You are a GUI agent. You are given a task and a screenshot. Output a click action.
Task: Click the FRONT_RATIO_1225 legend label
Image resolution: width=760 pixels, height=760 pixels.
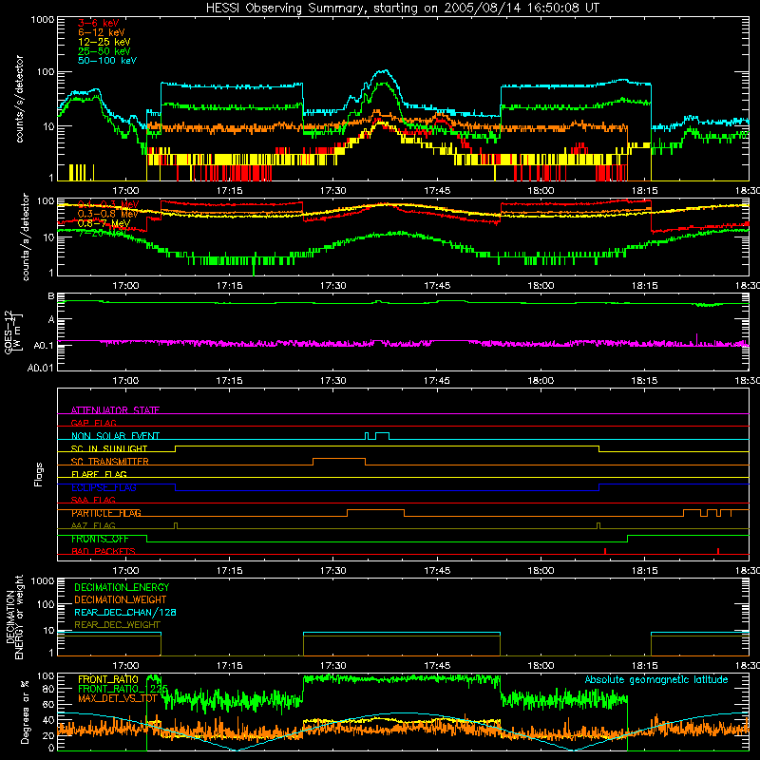coord(123,689)
